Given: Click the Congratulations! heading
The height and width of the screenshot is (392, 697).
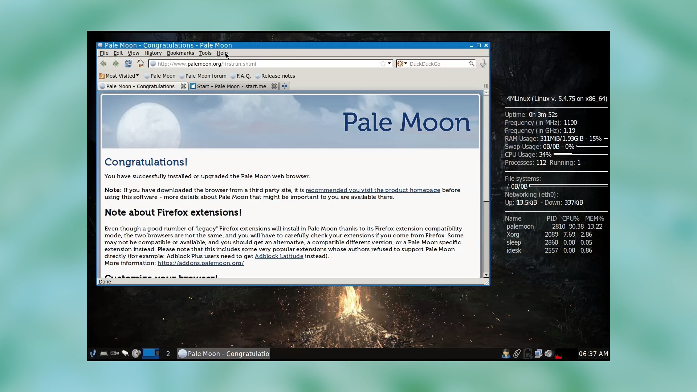Looking at the screenshot, I should click(146, 162).
